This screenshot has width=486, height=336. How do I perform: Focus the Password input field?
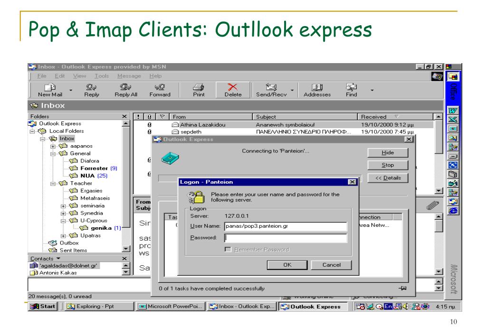286,238
